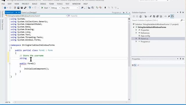Click the Solution Explorer Home icon
This screenshot has height=105, width=186.
(x=141, y=16)
